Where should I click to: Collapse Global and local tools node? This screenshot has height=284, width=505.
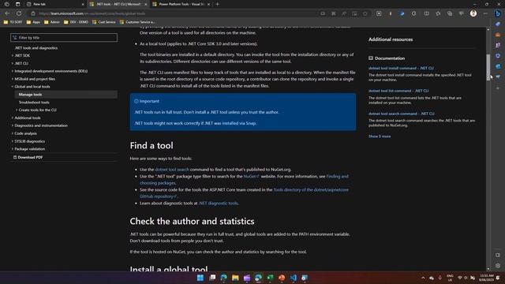(13, 87)
